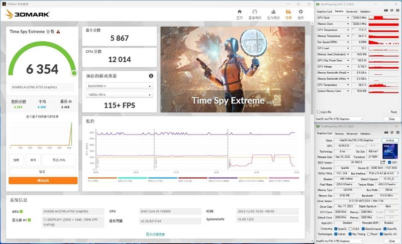Viewport: 402px width, 244px height.
Task: Toggle the UEFI checkbox
Action: pyautogui.click(x=389, y=162)
